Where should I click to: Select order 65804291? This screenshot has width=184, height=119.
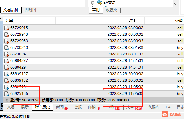(19, 67)
